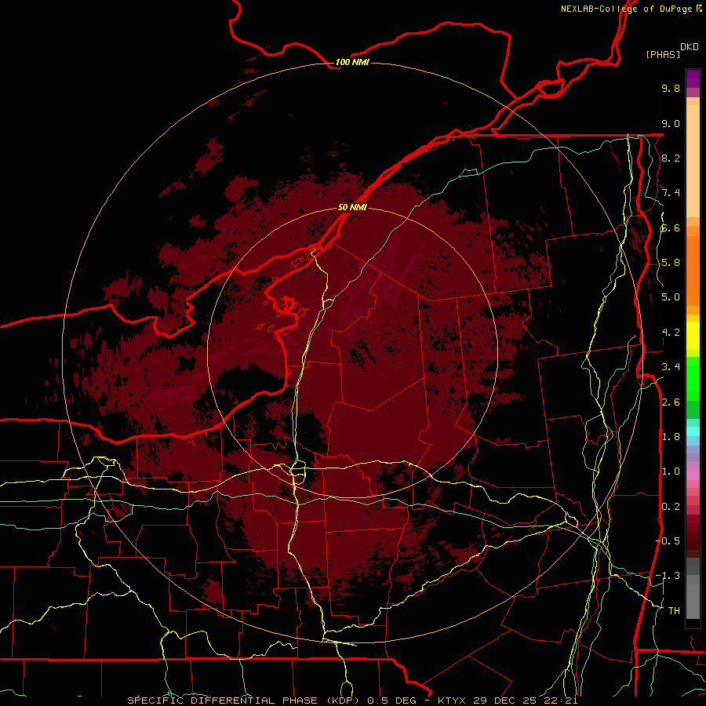
Task: Click the purple top segment of the color bar
Action: (693, 79)
